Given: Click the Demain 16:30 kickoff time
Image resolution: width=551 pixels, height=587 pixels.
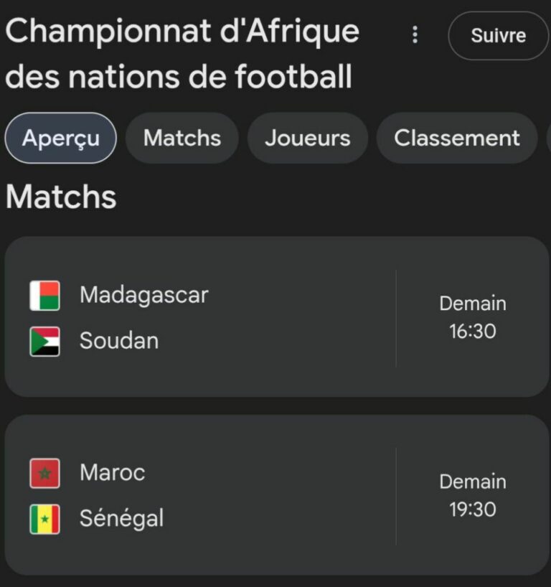Looking at the screenshot, I should [x=472, y=317].
